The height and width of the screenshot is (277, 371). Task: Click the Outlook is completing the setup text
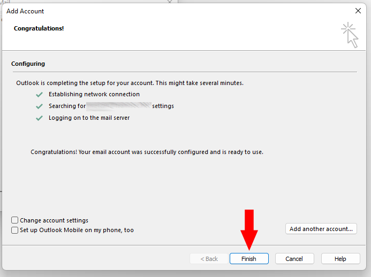pyautogui.click(x=130, y=83)
